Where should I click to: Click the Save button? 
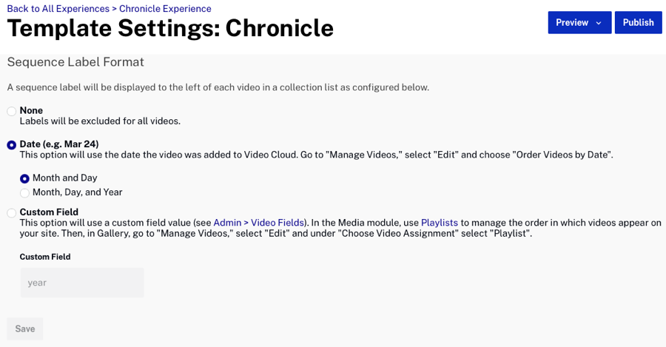pyautogui.click(x=25, y=329)
